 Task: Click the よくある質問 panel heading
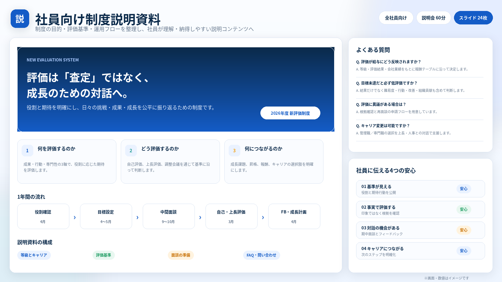point(373,50)
